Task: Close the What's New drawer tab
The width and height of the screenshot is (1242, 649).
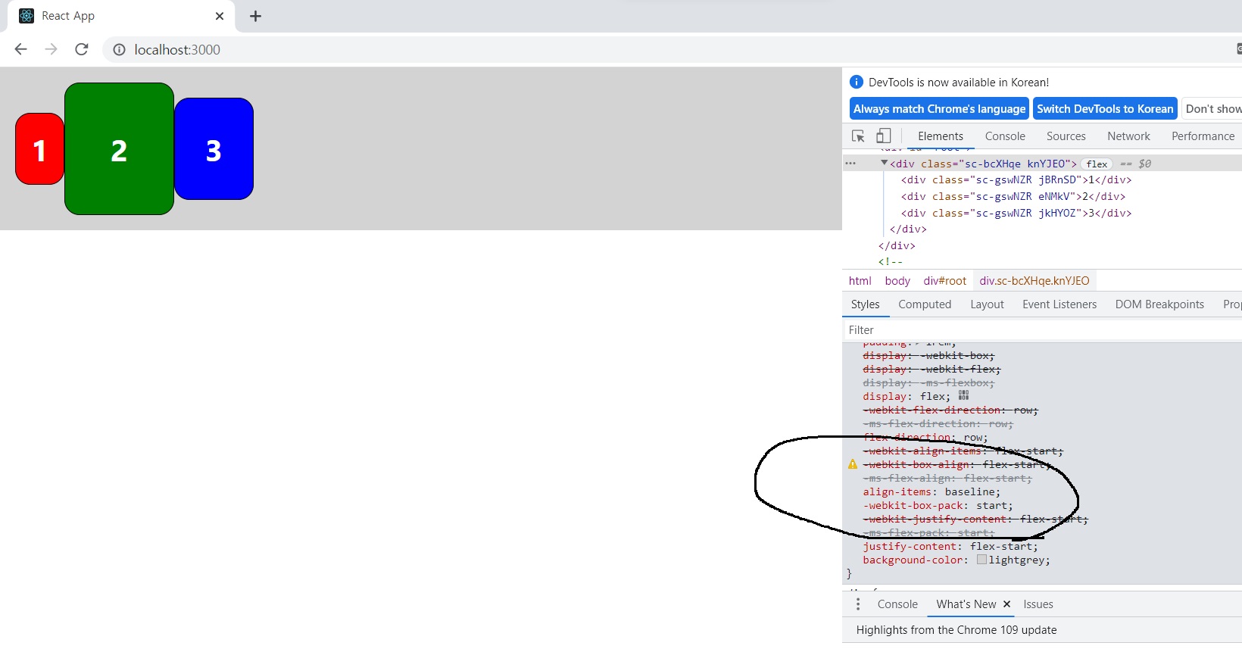Action: (x=1007, y=604)
